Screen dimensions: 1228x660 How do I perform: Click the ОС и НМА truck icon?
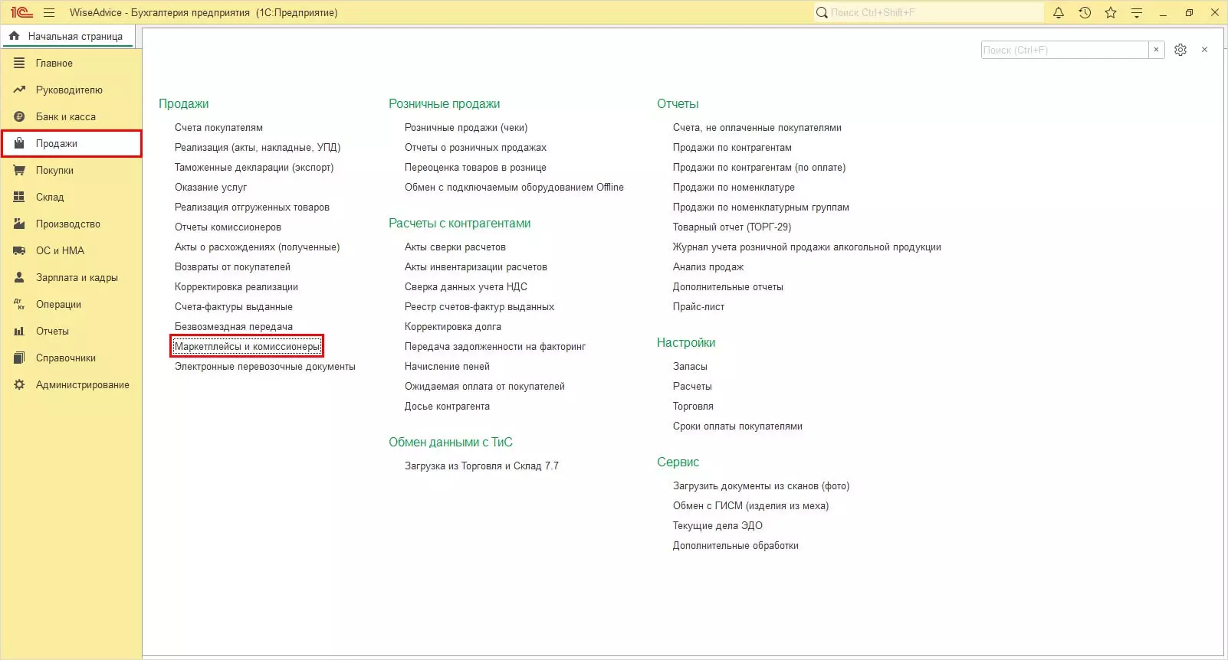click(19, 250)
